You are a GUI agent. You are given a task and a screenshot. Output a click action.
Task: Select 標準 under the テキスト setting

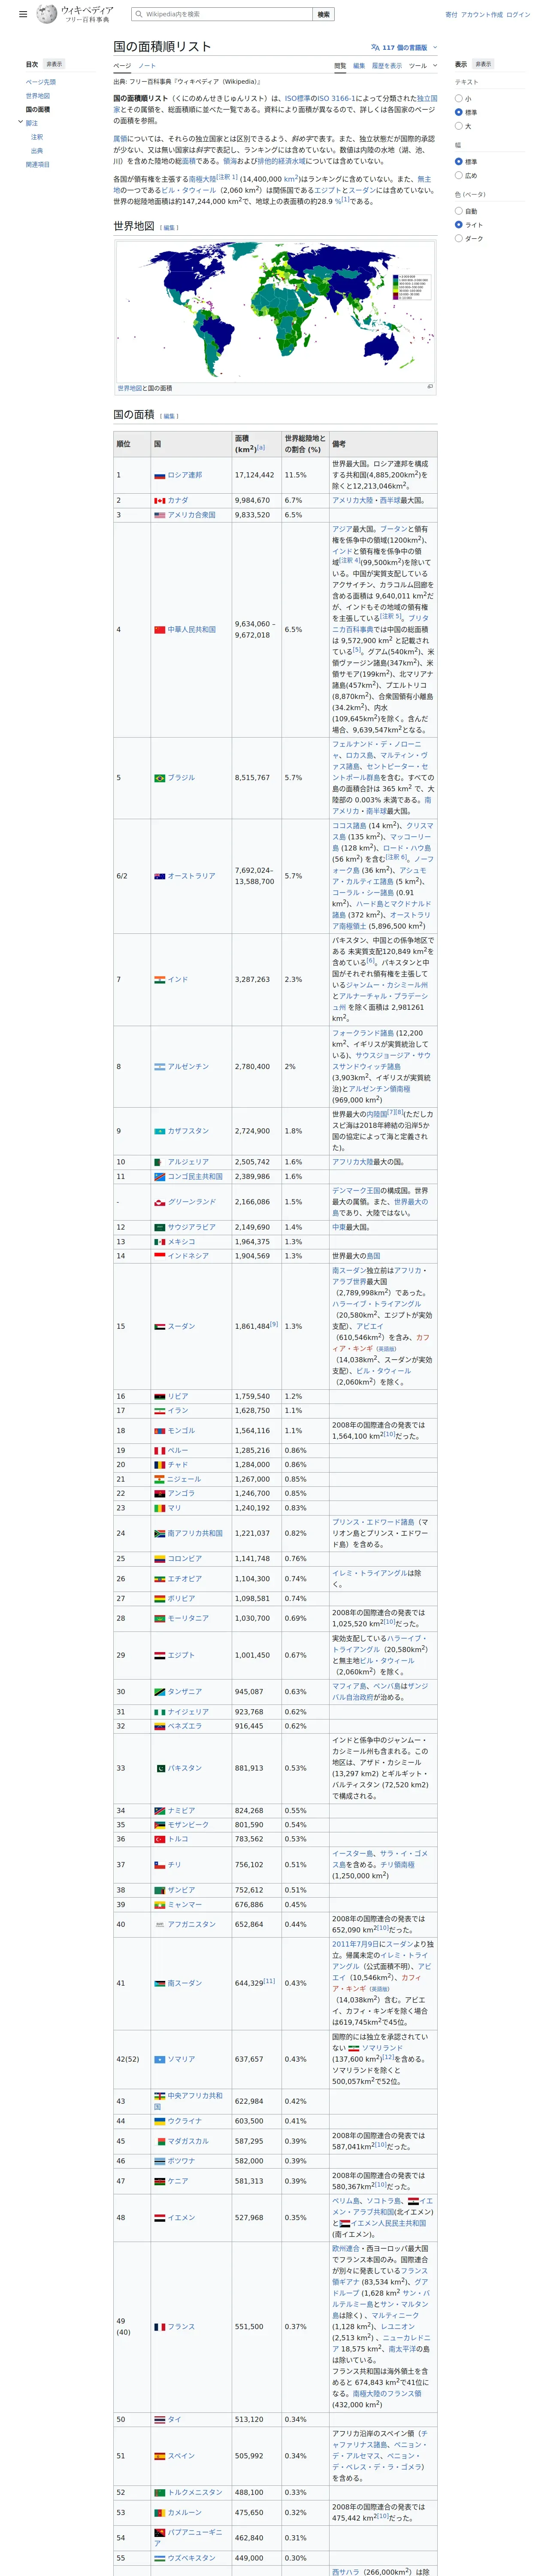pyautogui.click(x=459, y=112)
